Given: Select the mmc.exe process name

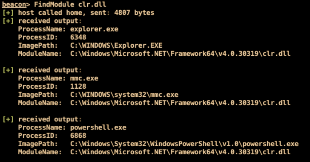Looking at the screenshot, I should click(x=84, y=78).
